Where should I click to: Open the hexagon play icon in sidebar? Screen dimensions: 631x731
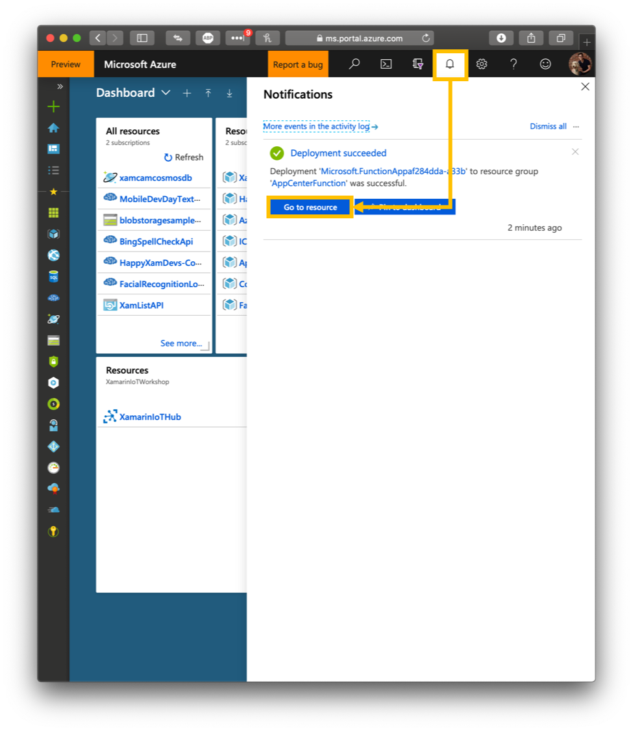pos(53,383)
